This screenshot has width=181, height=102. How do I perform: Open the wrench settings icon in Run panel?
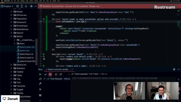pos(40,84)
